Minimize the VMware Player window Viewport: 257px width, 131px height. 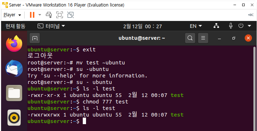point(235,5)
